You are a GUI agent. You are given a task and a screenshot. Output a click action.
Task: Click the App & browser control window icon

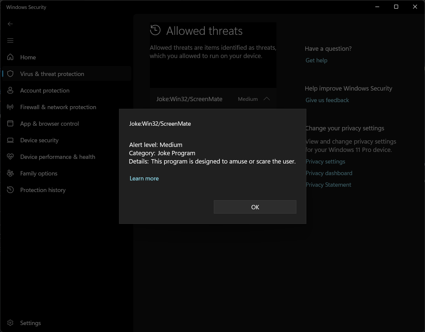tap(10, 123)
